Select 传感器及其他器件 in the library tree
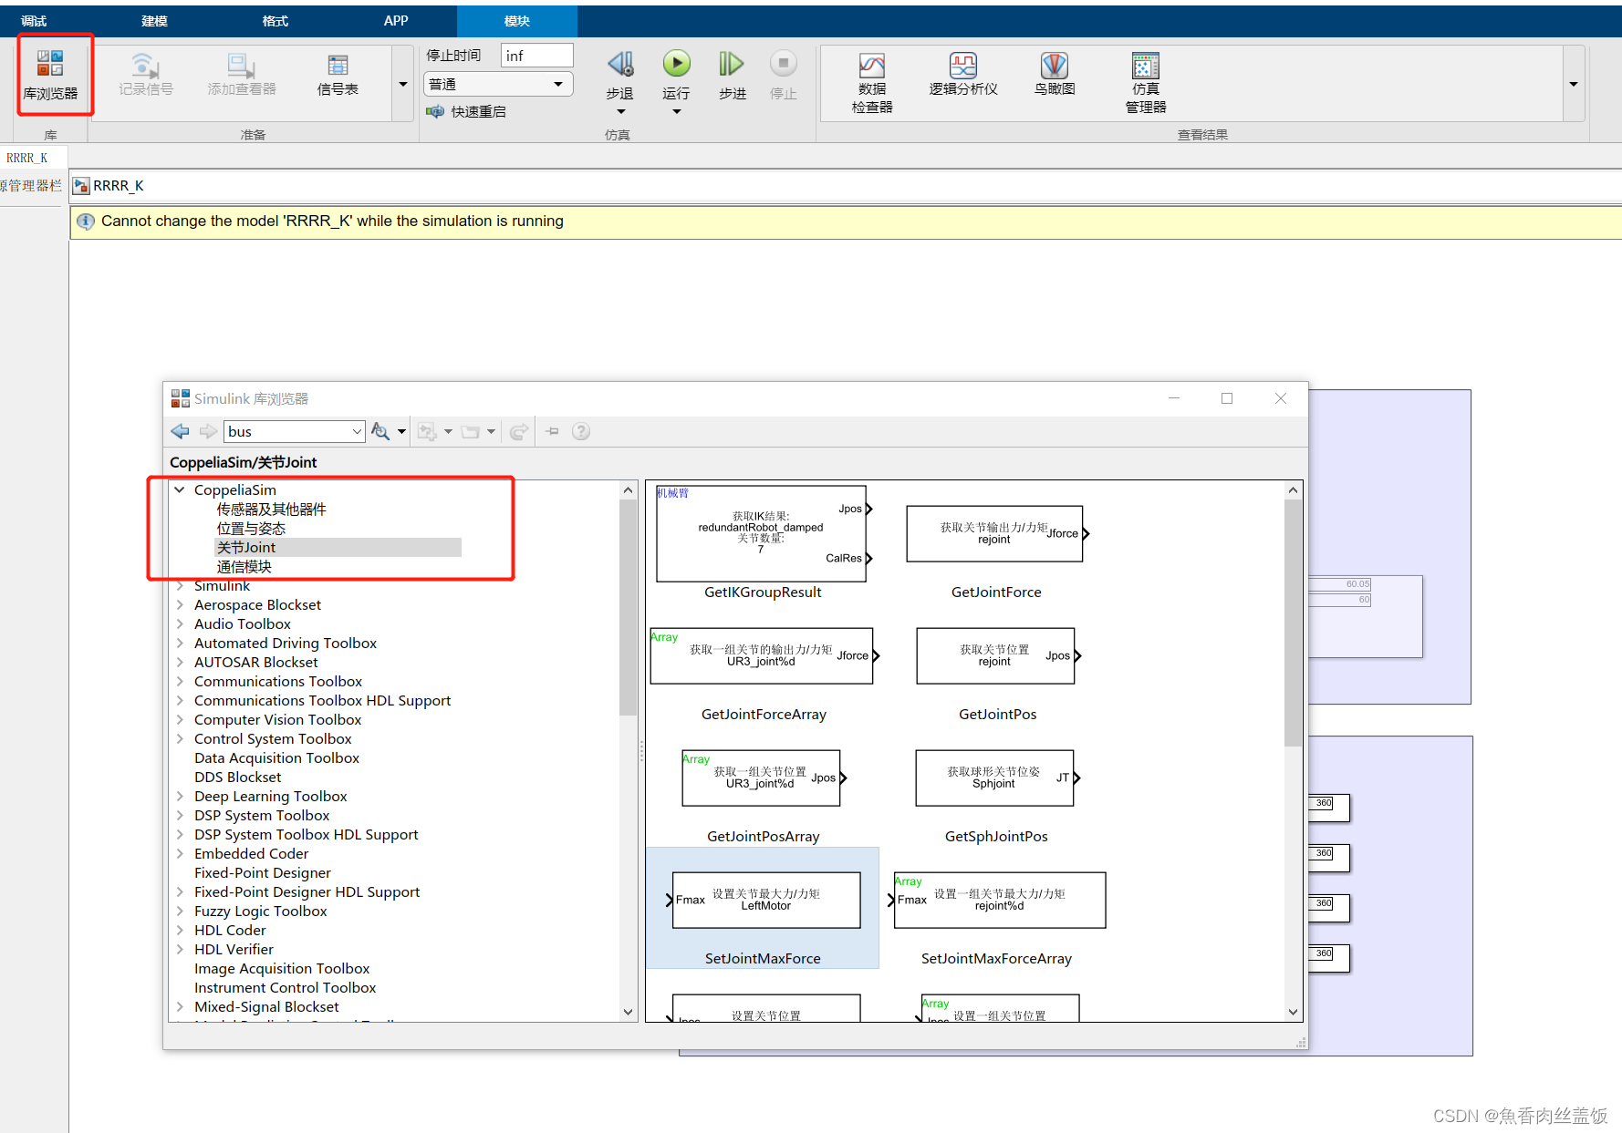1622x1133 pixels. pyautogui.click(x=271, y=510)
